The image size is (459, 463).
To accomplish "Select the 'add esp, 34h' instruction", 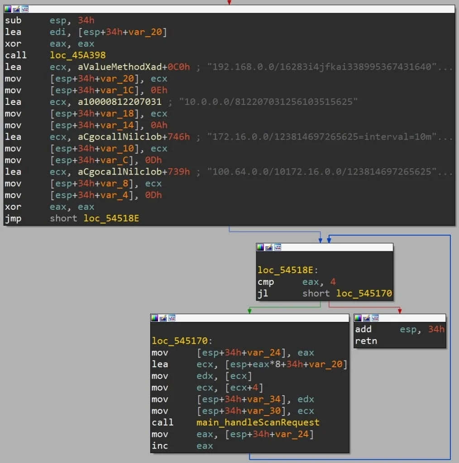I will (400, 329).
